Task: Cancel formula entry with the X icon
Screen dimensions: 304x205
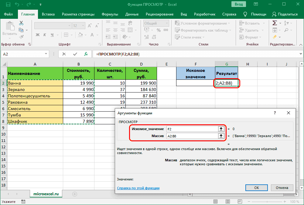Action: click(x=64, y=54)
